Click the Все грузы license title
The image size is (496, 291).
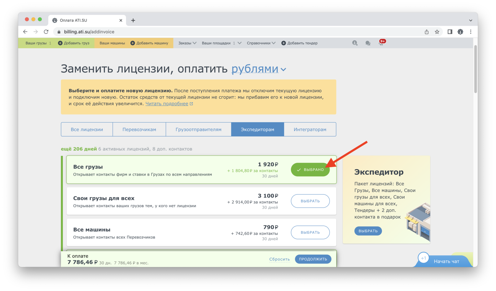(88, 167)
